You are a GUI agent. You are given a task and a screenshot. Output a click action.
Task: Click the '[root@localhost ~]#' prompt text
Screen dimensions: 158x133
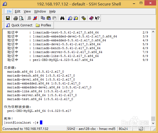(x=21, y=123)
